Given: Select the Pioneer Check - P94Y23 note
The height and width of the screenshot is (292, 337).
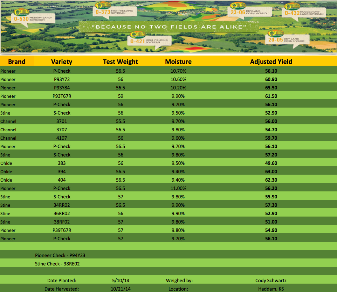Looking at the screenshot, I should pos(60,255).
